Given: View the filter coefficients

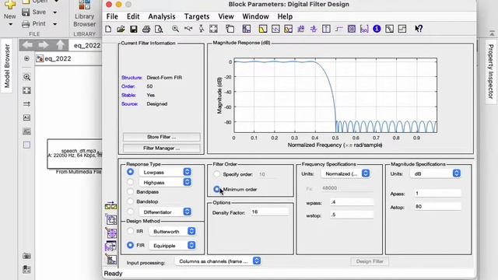Looking at the screenshot, I should (x=364, y=29).
